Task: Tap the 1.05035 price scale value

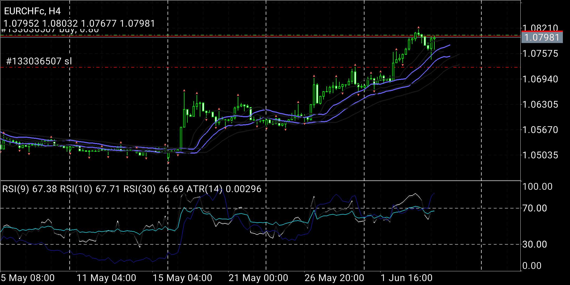Action: (540, 155)
